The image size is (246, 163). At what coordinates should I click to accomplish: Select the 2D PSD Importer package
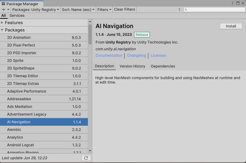point(44,53)
